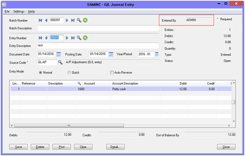
Task: Click the Entry Number field 00001
Action: coord(57,38)
